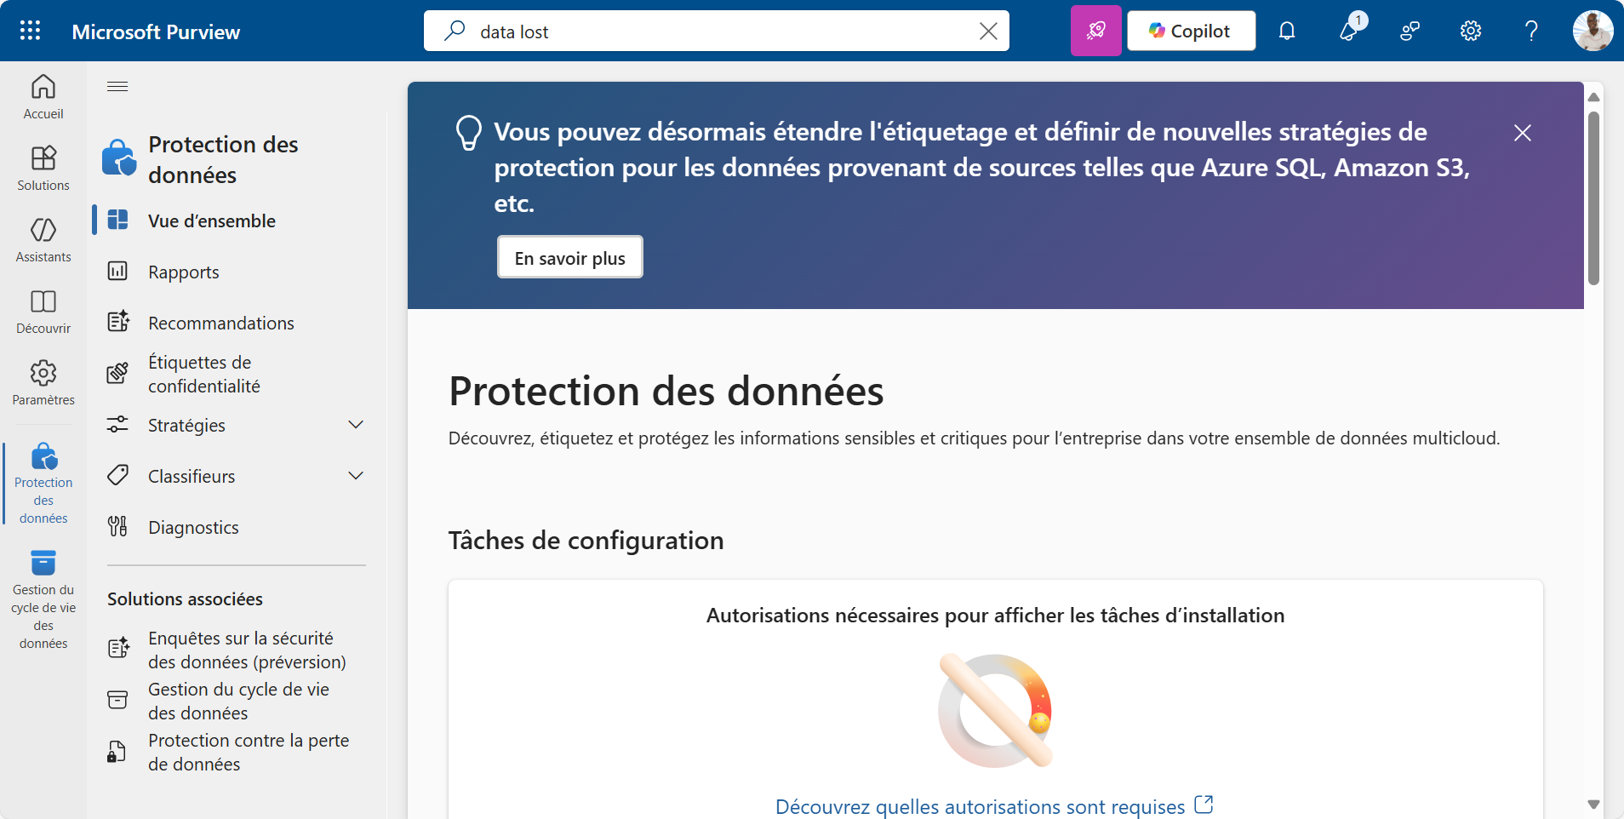Screen dimensions: 1624x819
Task: Select Rapports in the navigation menu
Action: pyautogui.click(x=184, y=272)
